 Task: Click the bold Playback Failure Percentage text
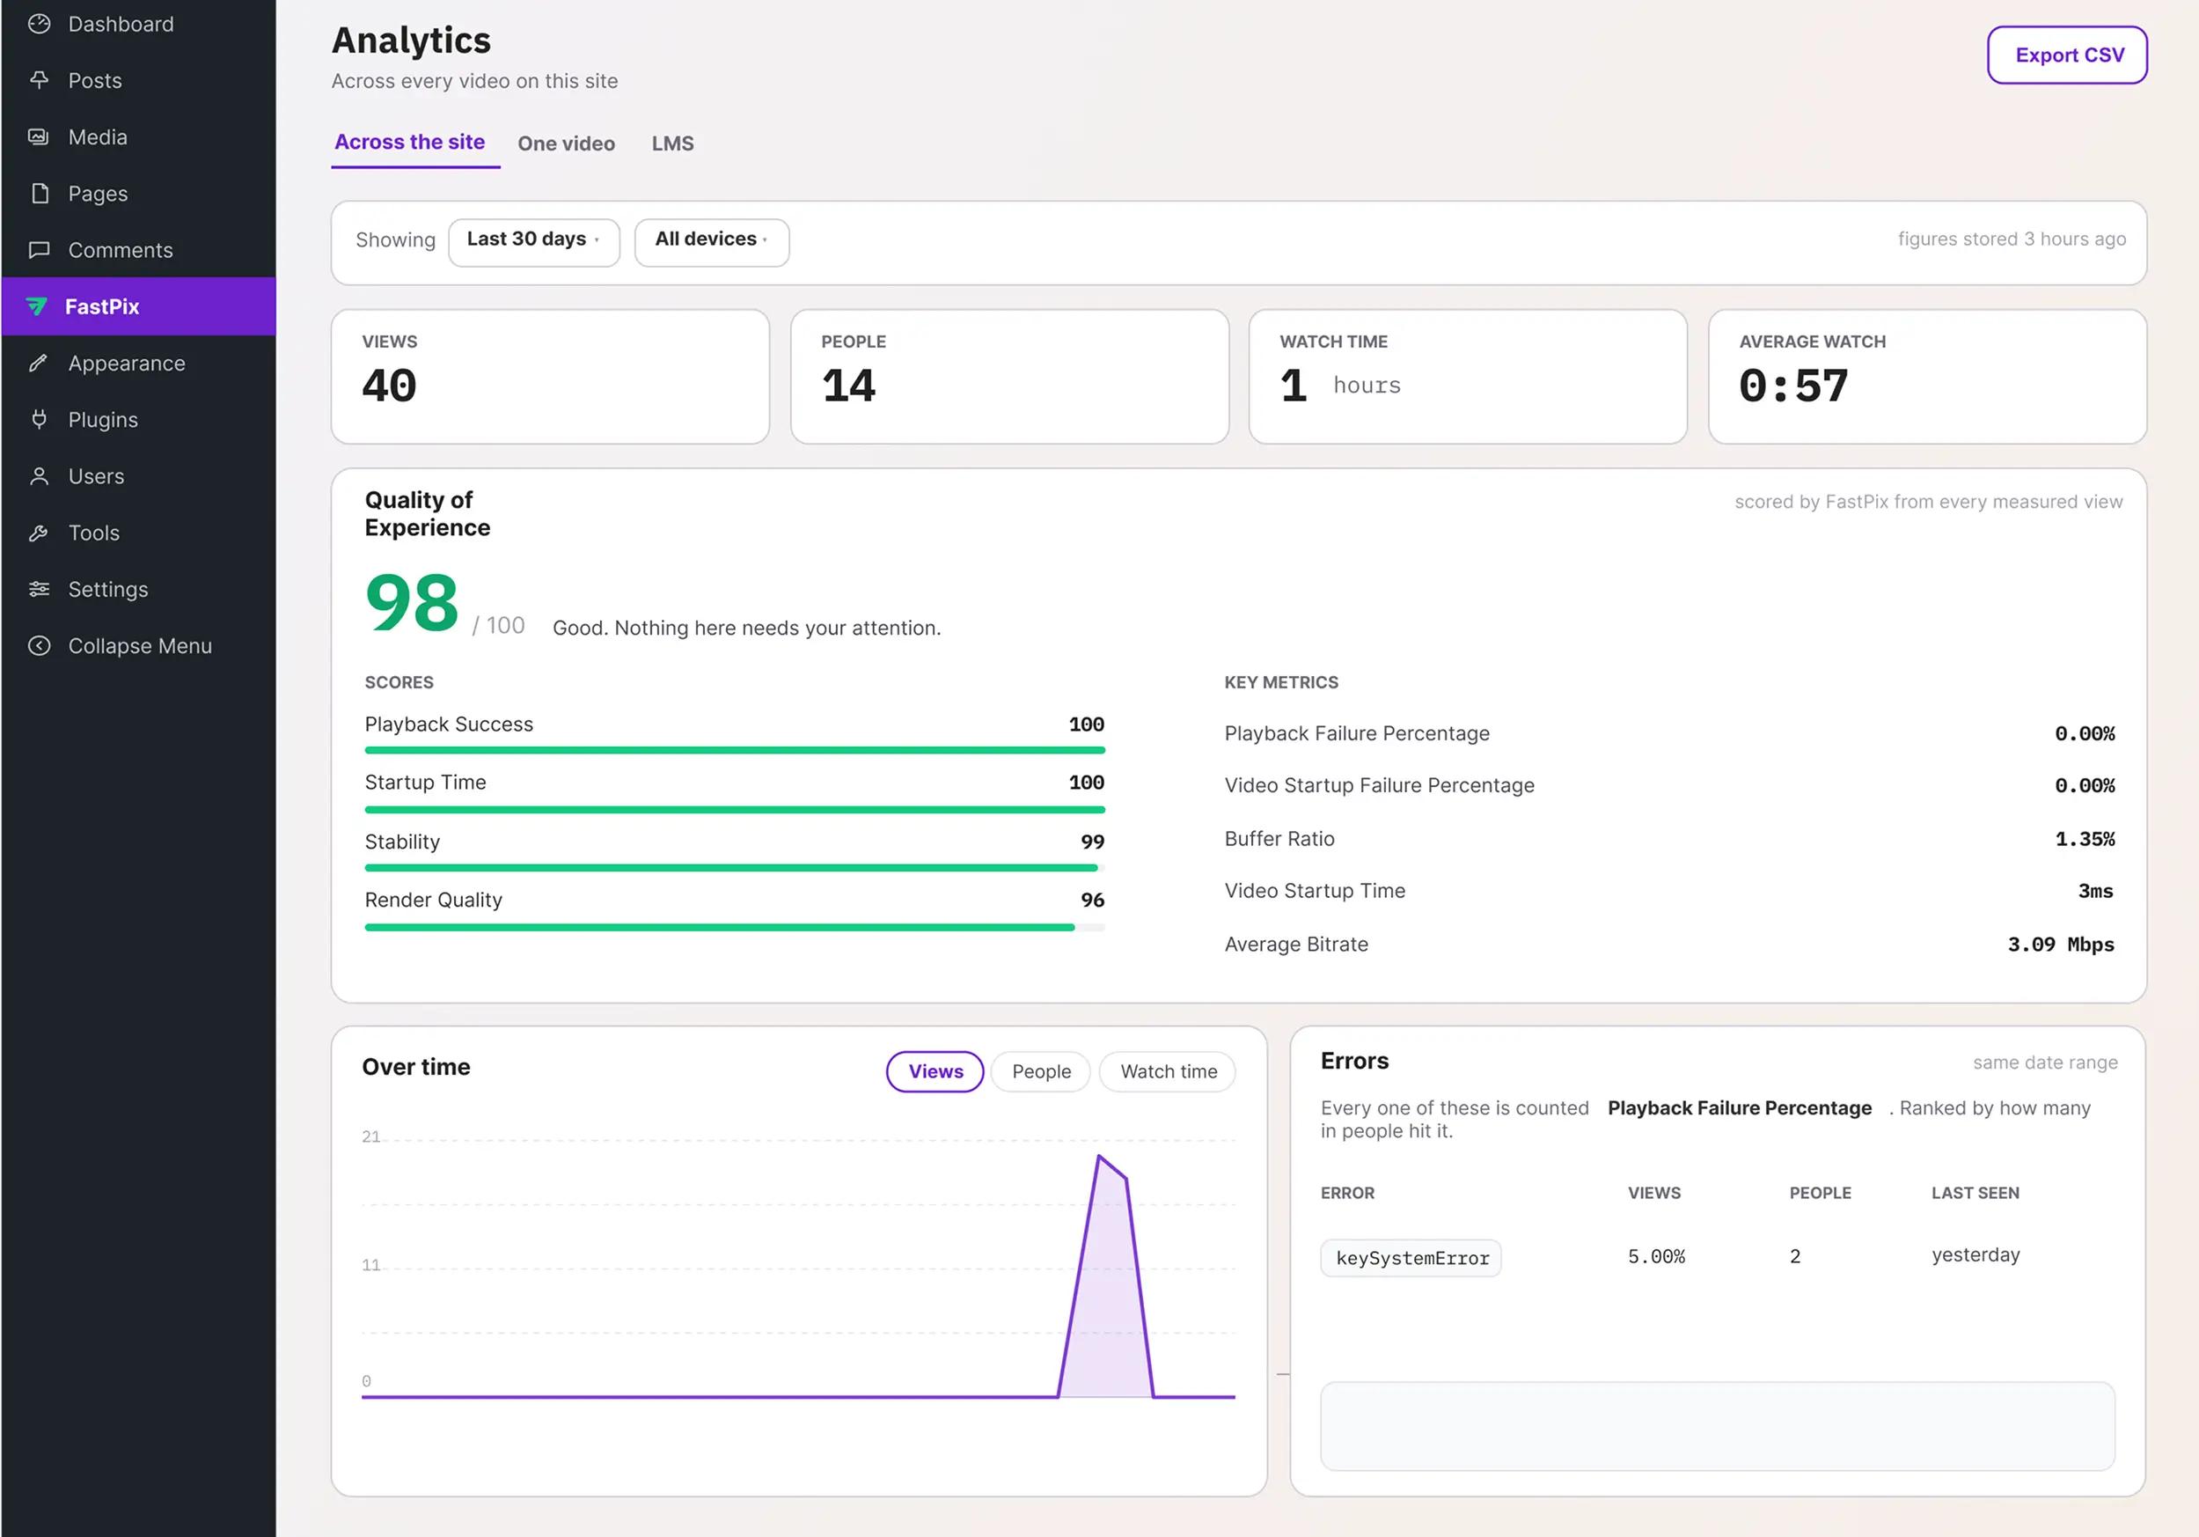1740,1107
